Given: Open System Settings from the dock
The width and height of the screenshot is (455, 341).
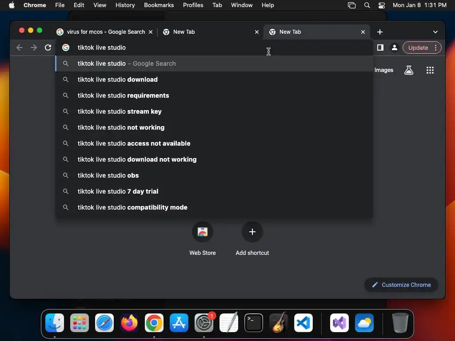Looking at the screenshot, I should [x=204, y=323].
